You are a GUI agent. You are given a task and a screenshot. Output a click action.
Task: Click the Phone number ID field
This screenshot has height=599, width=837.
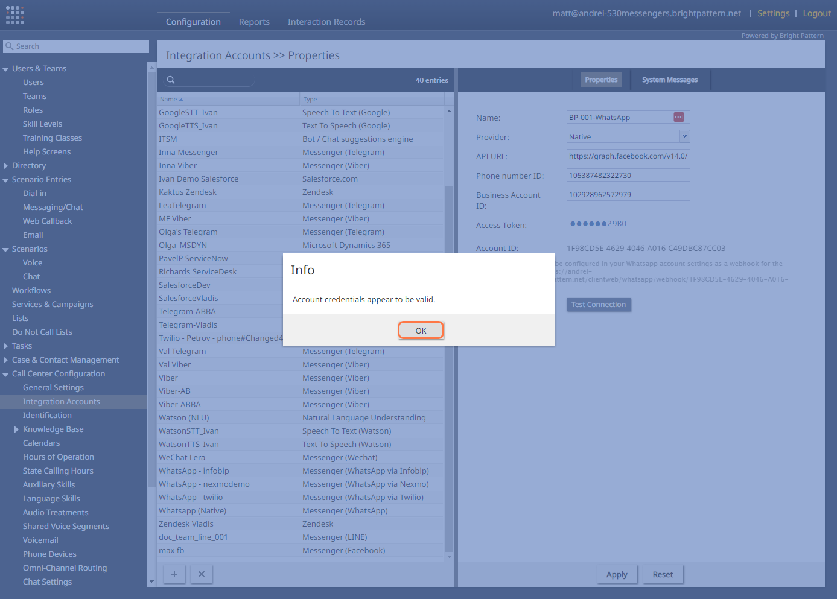(x=628, y=176)
